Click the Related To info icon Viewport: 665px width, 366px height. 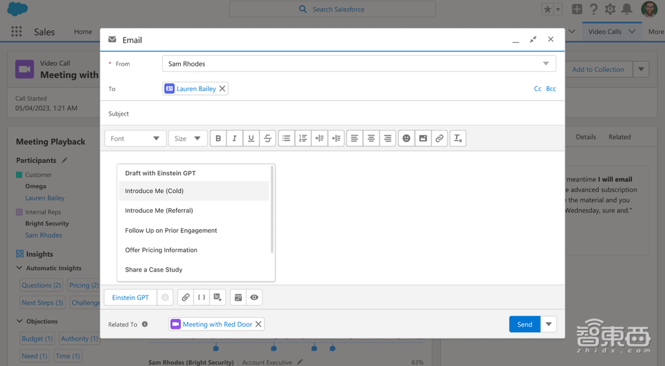point(144,324)
